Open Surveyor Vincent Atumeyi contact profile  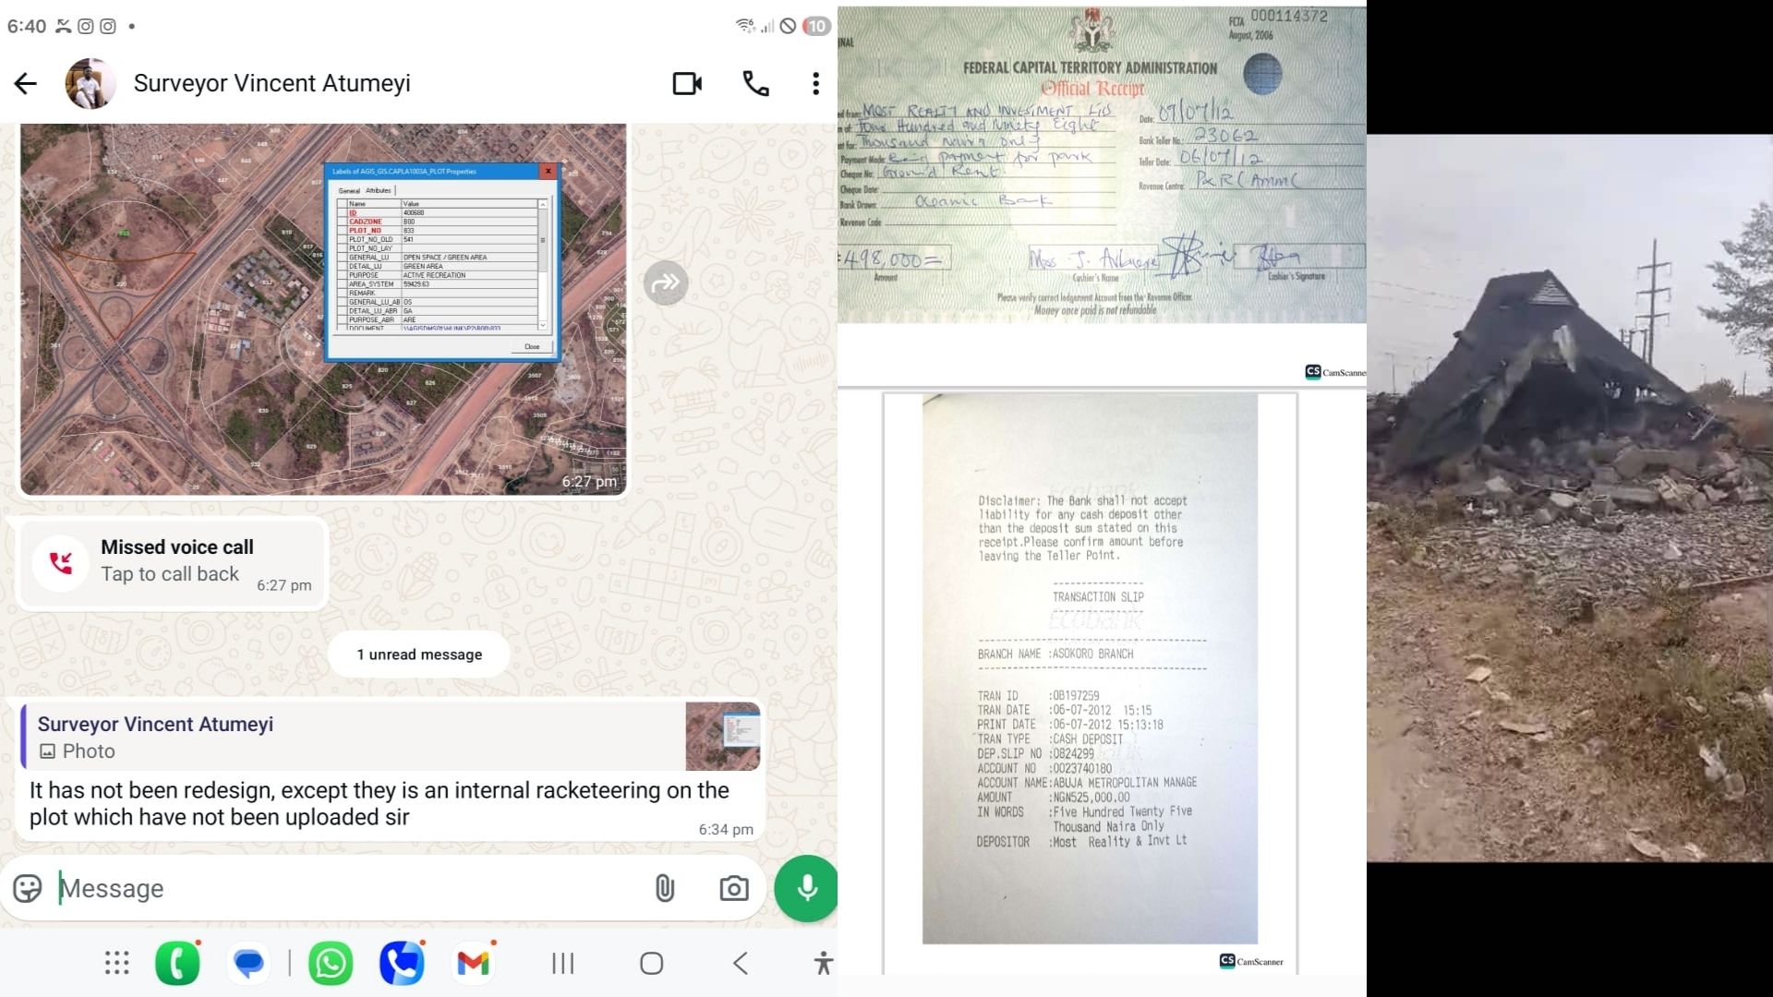tap(271, 84)
